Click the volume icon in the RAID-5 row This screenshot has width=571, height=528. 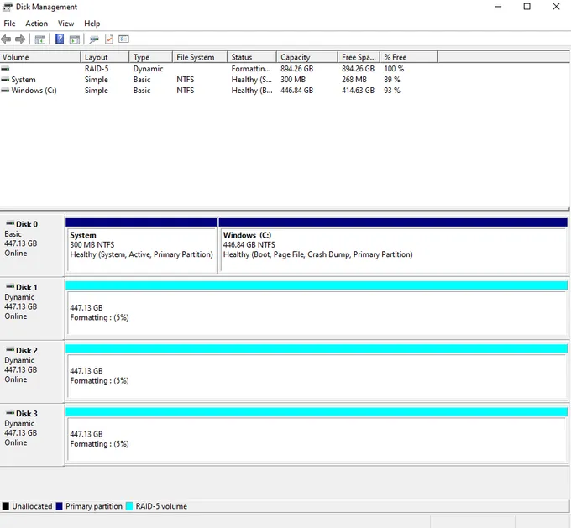(x=5, y=69)
